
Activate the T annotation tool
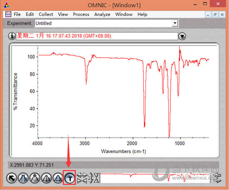point(69,178)
